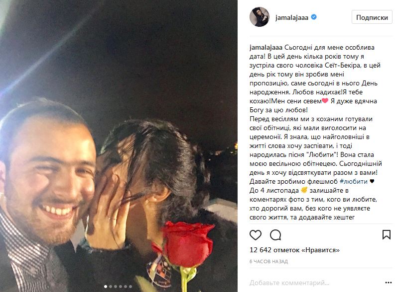395x292 pixels.
Task: Jump to the third carousel dot
Action: point(116,287)
